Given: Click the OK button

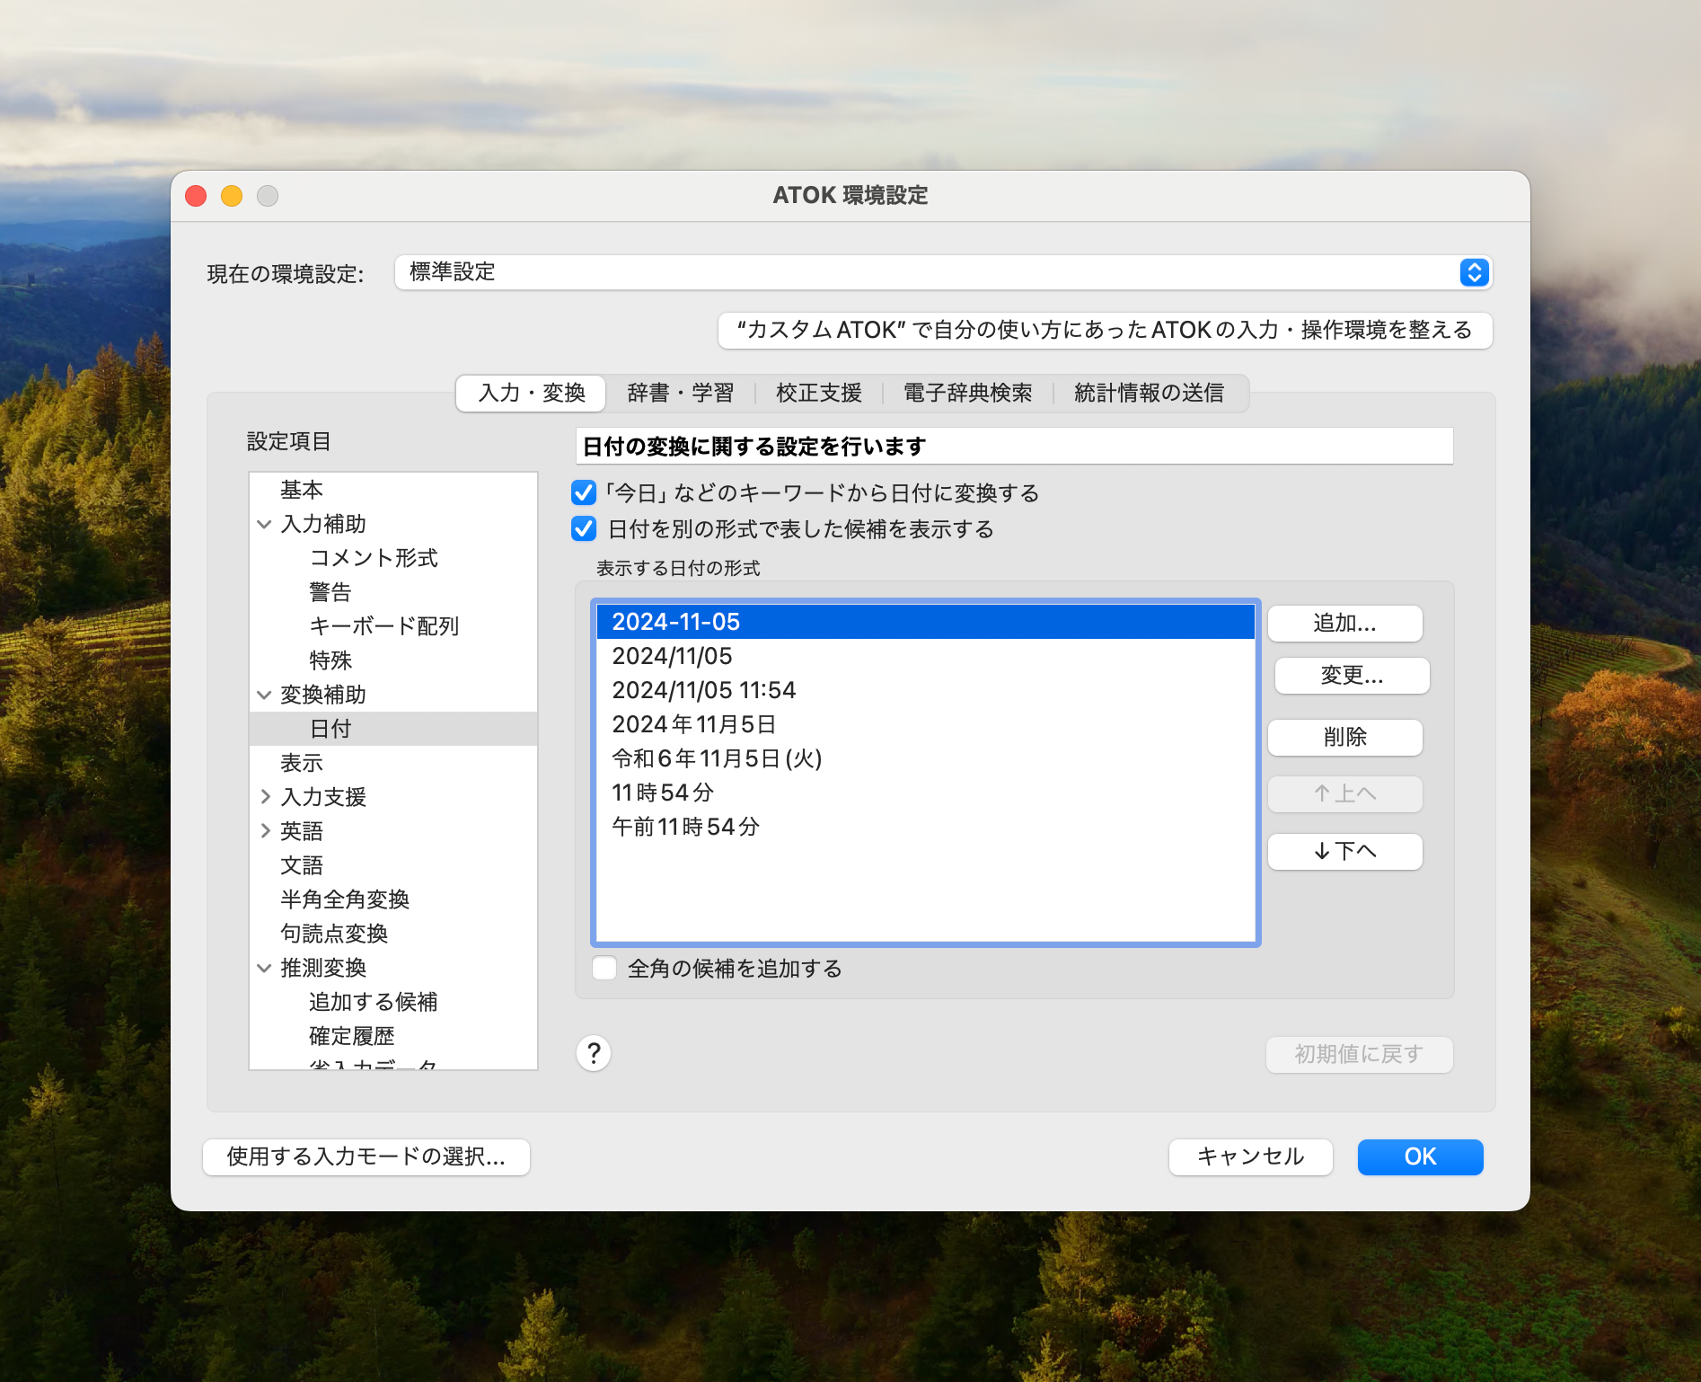Looking at the screenshot, I should (x=1420, y=1156).
